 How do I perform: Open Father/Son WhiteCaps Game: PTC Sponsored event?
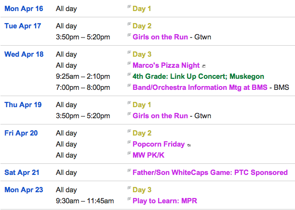[x=210, y=173]
